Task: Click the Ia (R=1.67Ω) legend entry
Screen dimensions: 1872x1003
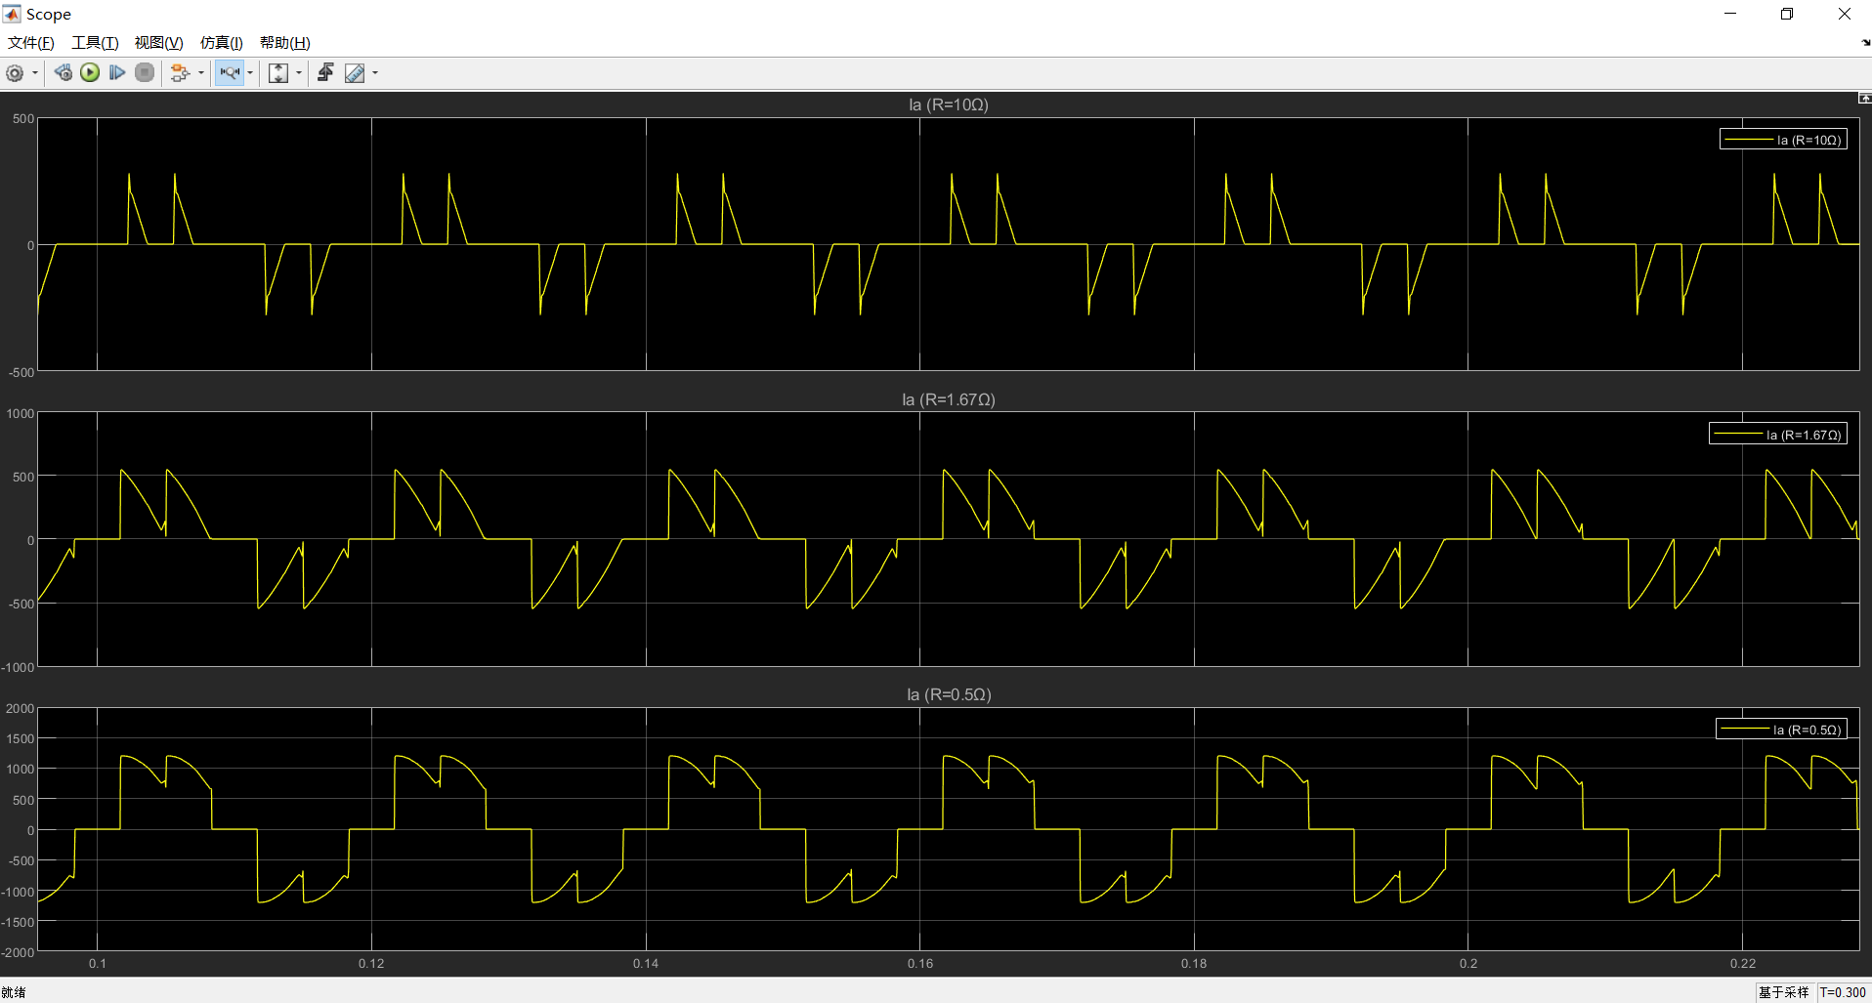Action: click(1777, 435)
